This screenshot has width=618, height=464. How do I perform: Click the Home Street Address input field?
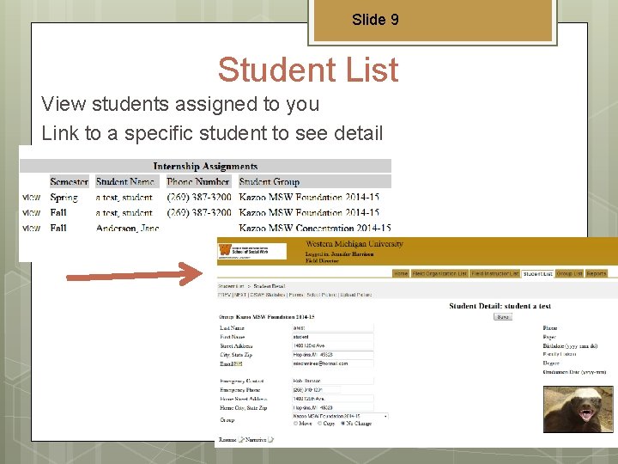(x=333, y=399)
